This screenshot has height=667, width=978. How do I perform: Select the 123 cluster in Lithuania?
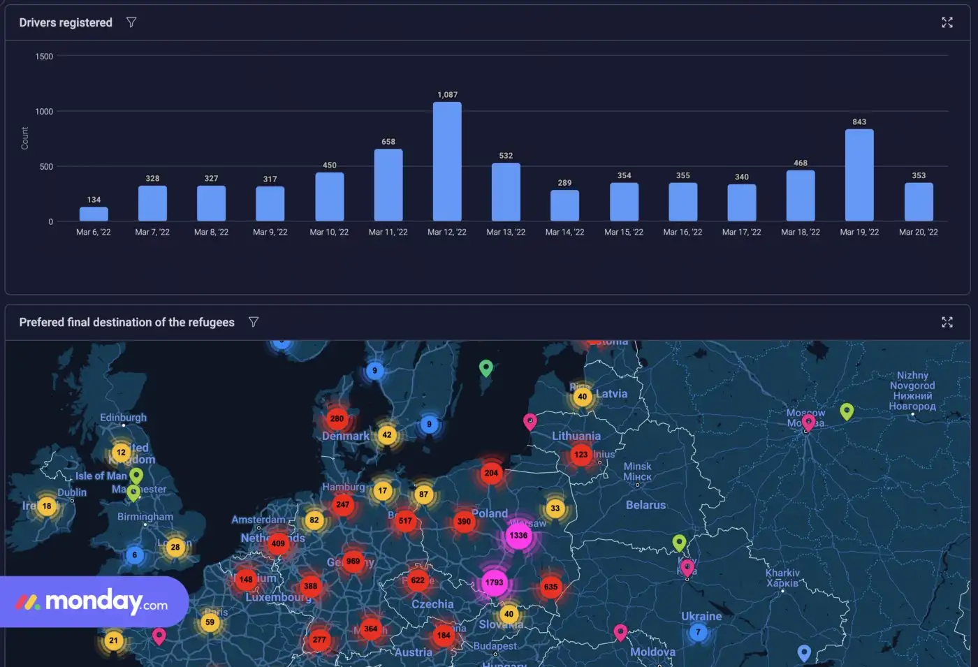tap(581, 455)
